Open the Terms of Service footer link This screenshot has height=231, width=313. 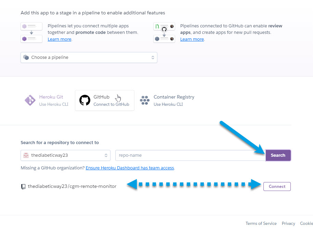click(261, 223)
